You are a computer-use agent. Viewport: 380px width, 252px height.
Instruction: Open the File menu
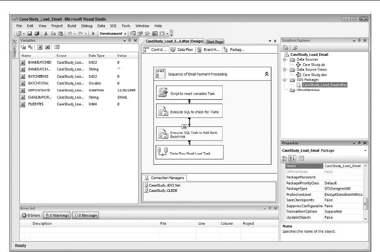19,26
